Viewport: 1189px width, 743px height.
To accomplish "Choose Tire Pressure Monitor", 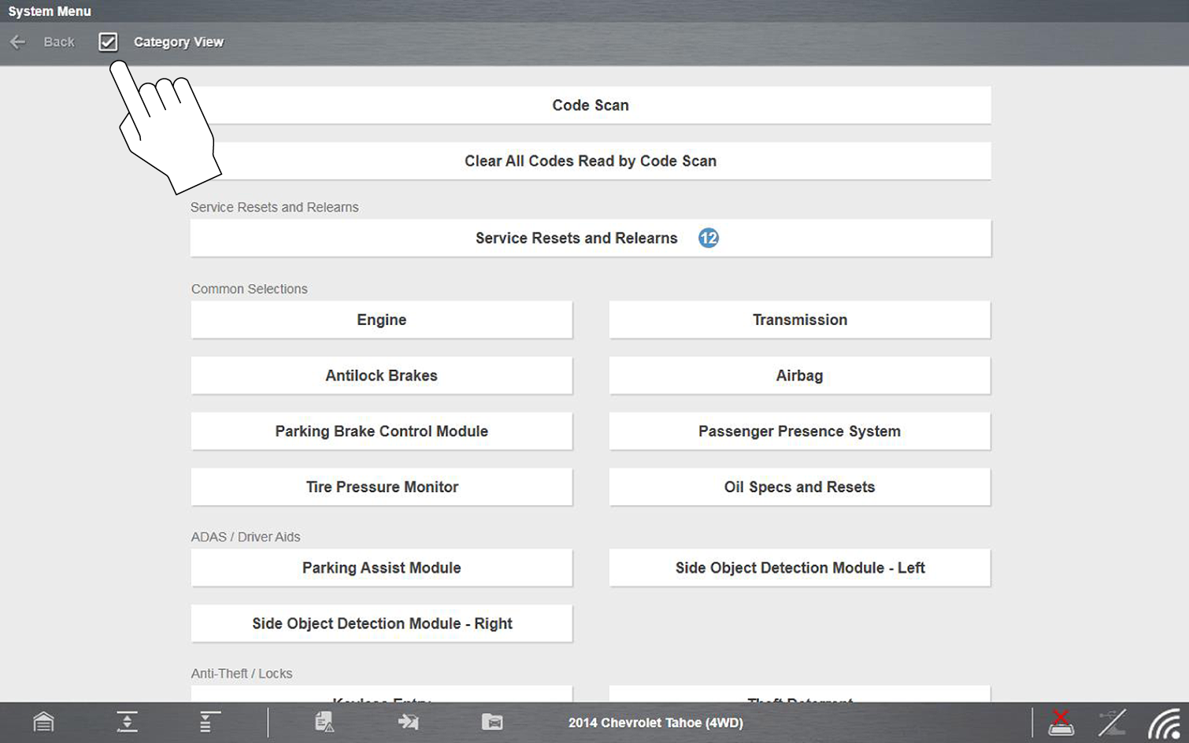I will pyautogui.click(x=381, y=487).
